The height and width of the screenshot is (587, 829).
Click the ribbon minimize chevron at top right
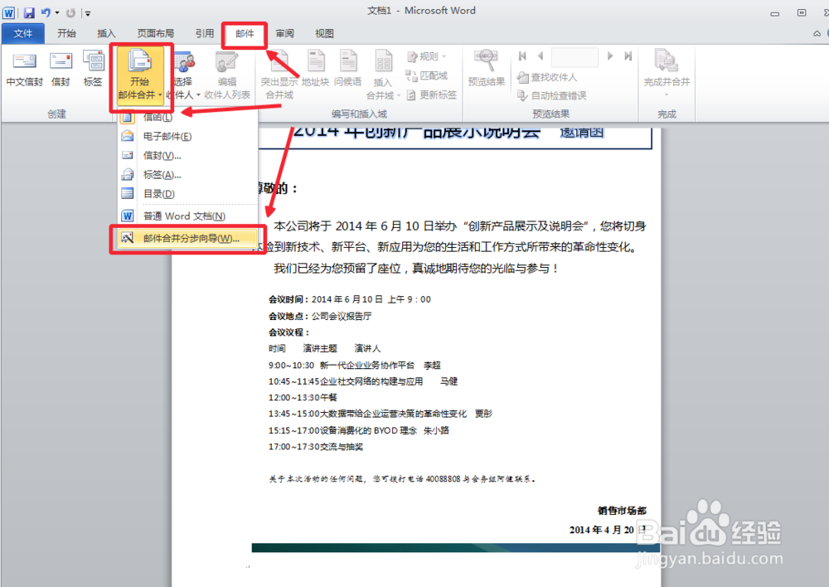pyautogui.click(x=817, y=33)
